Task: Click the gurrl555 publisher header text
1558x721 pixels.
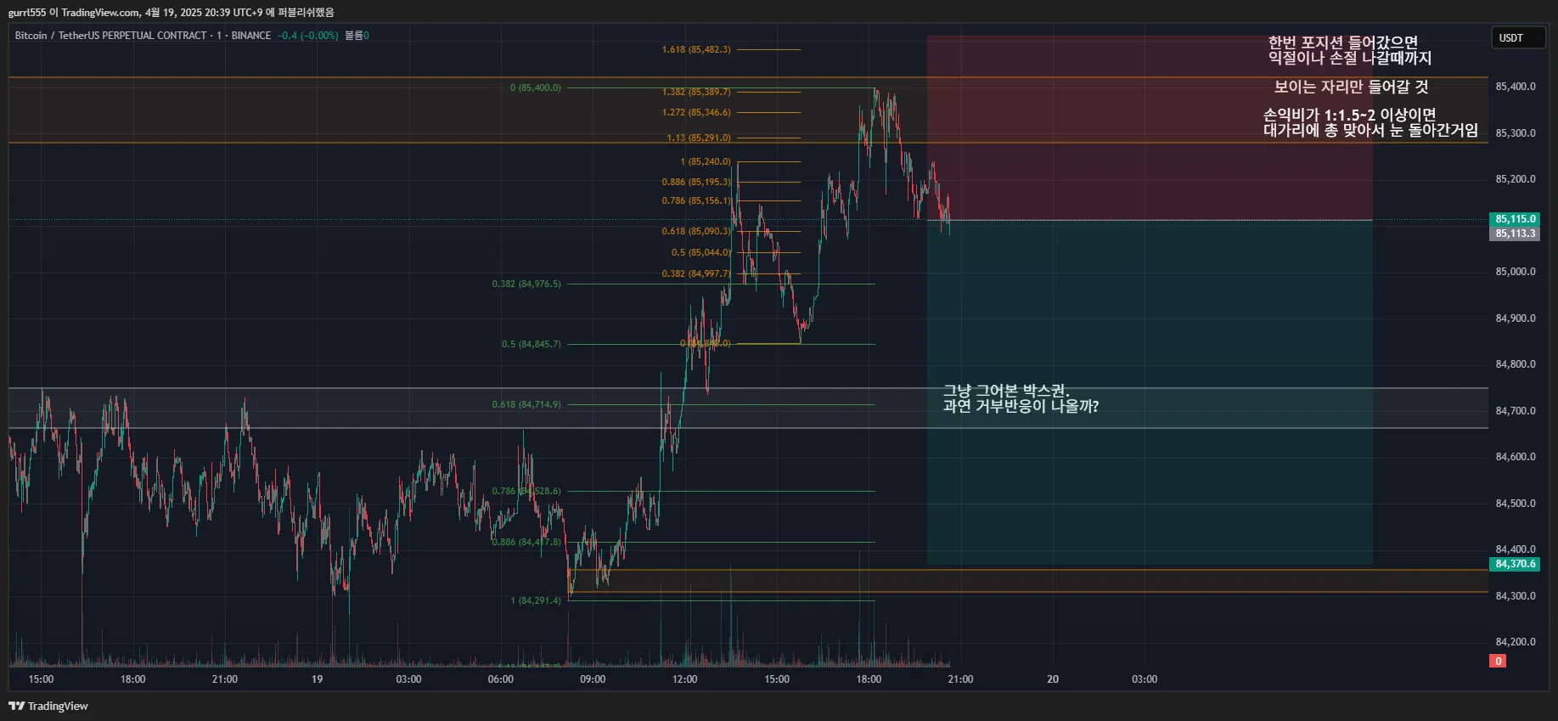Action: point(172,12)
